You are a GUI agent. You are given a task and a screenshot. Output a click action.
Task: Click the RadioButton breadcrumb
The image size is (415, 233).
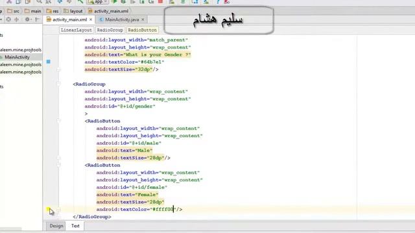[x=143, y=30]
